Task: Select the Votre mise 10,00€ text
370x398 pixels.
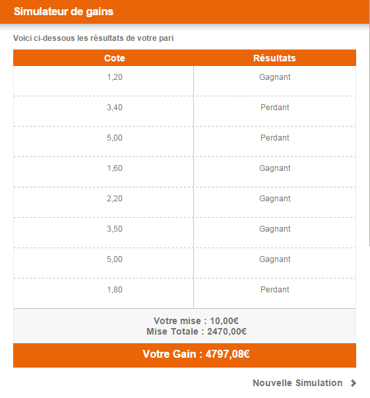Action: [196, 321]
